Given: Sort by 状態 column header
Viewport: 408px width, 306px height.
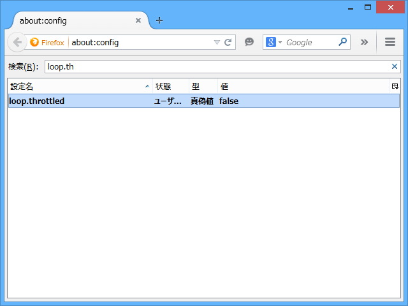Looking at the screenshot, I should [171, 87].
